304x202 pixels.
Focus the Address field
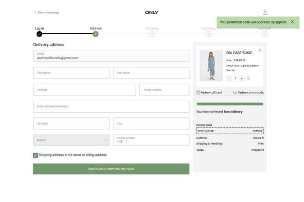pos(85,90)
